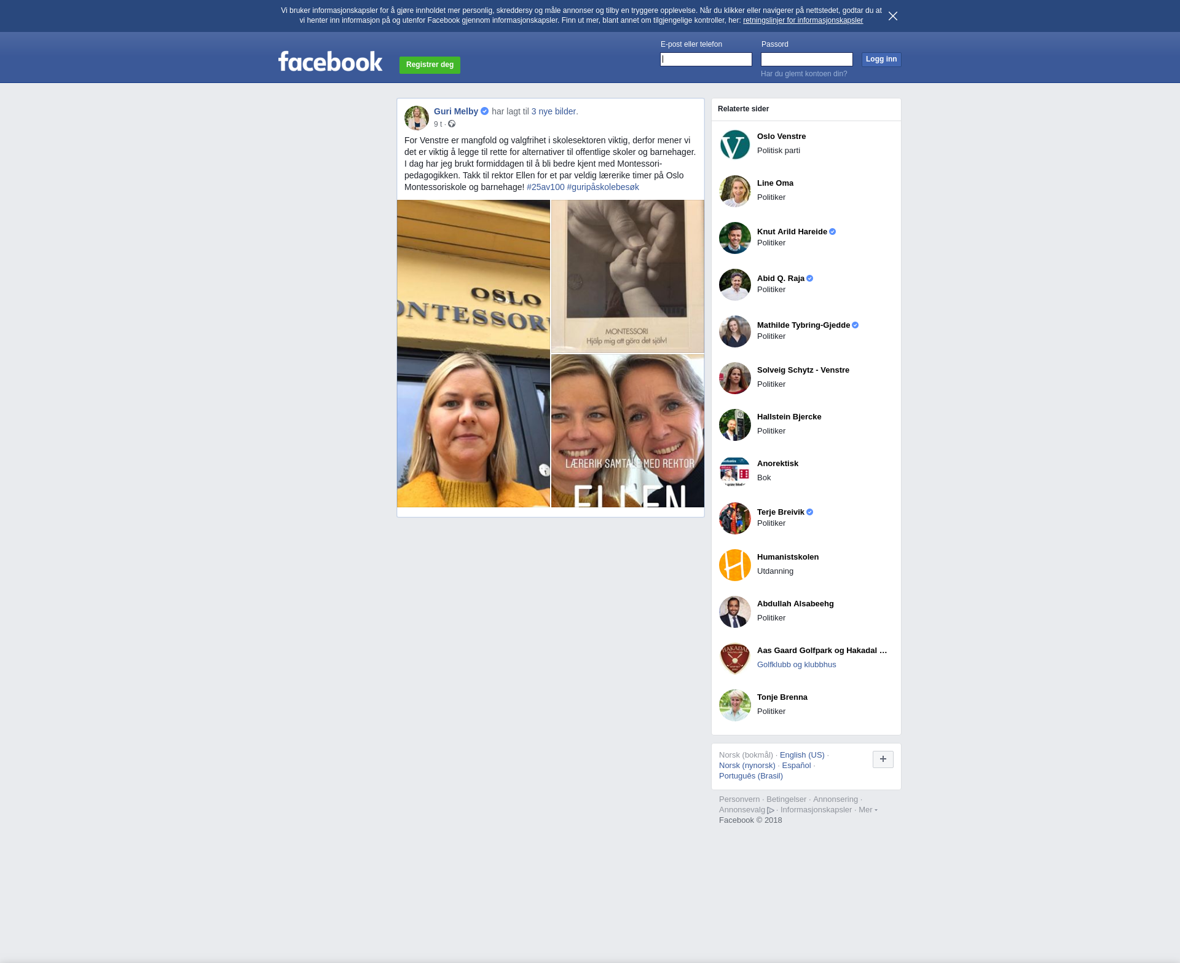Open Anorektisk page name
Viewport: 1180px width, 963px height.
[777, 464]
